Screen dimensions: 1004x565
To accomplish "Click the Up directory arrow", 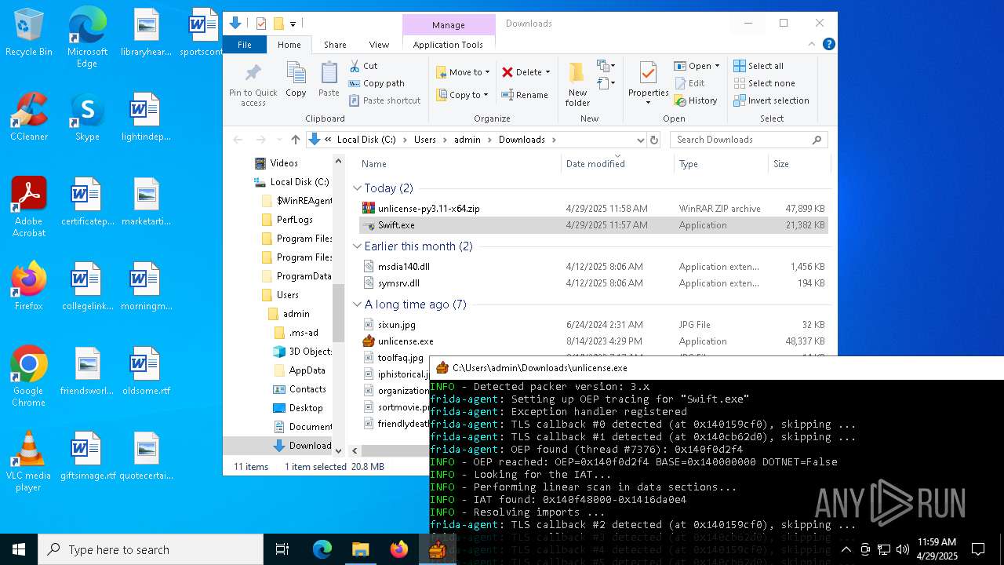I will point(296,140).
